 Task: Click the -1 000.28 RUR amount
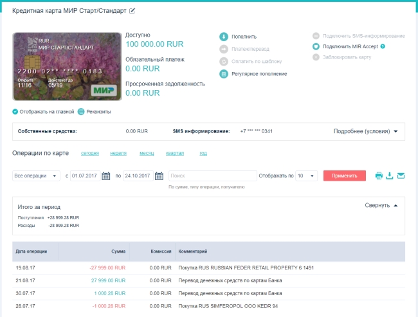click(109, 306)
